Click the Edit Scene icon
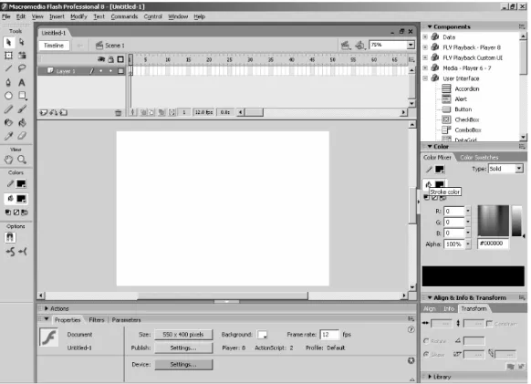531x384 pixels. point(346,45)
